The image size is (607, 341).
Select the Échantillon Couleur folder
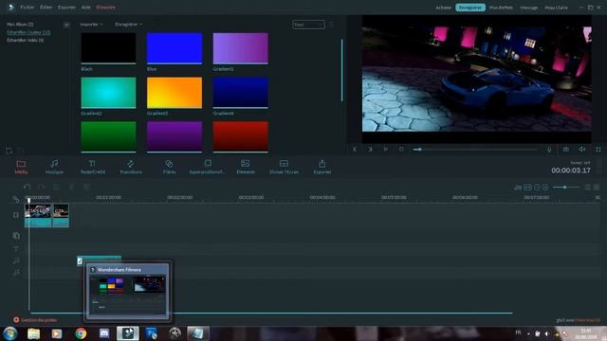click(x=28, y=32)
